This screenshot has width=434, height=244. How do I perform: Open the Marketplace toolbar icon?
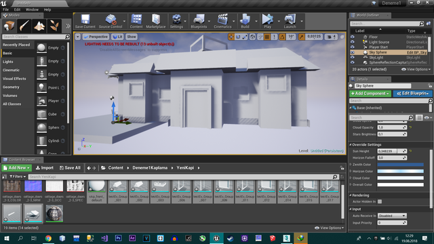coord(156,21)
